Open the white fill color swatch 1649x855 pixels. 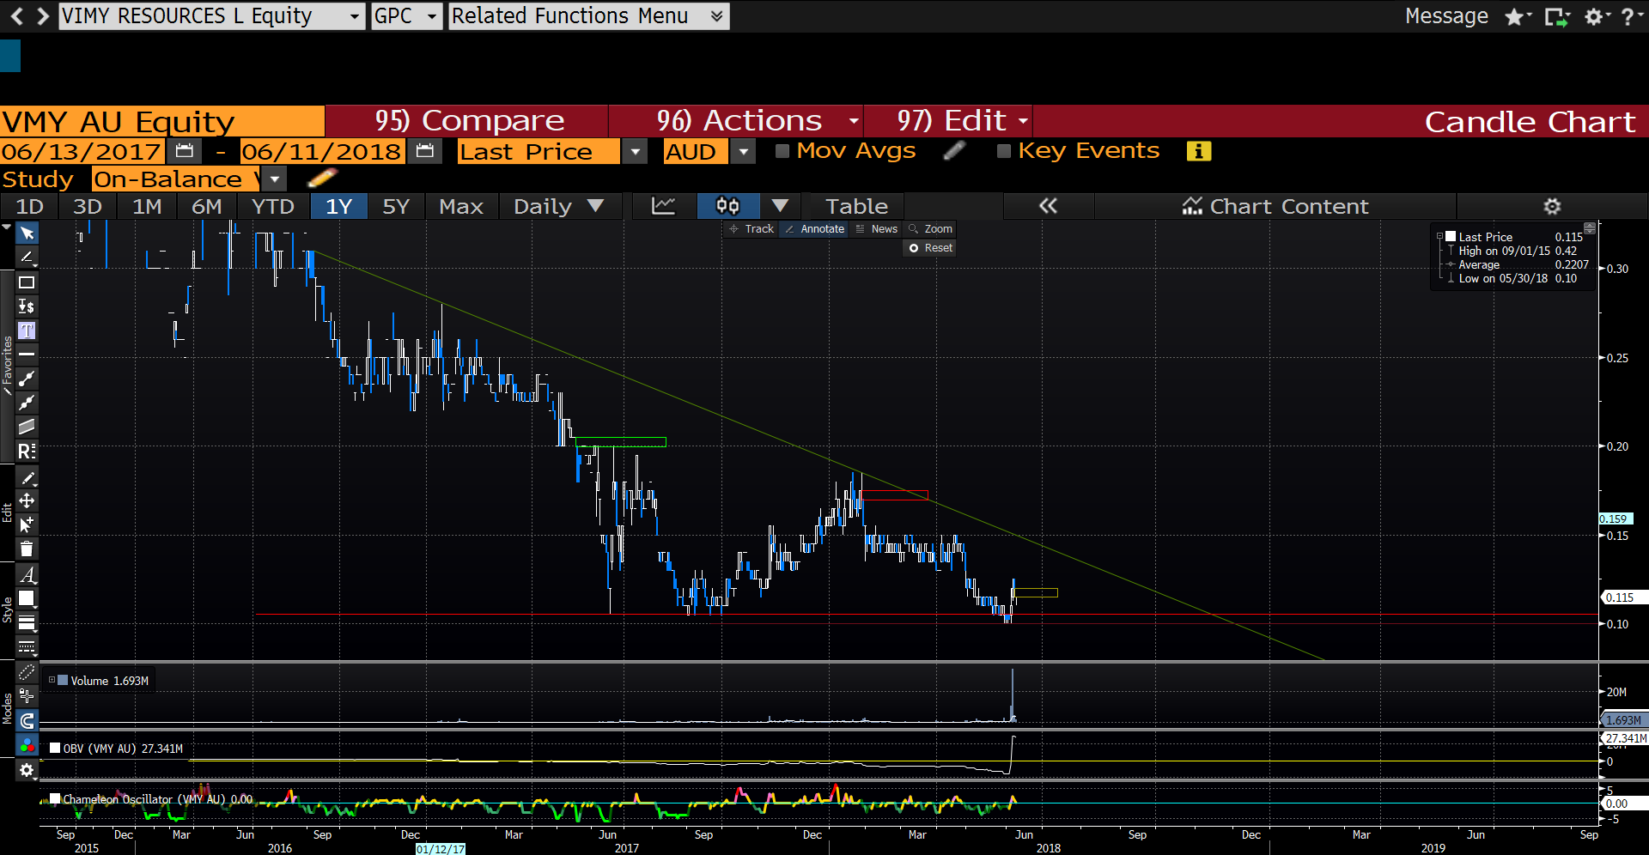(x=27, y=598)
